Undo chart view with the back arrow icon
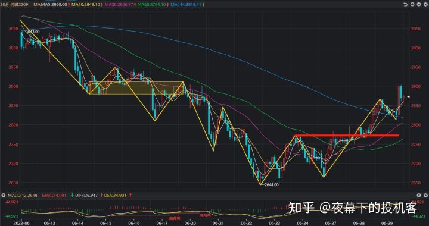 [406, 5]
